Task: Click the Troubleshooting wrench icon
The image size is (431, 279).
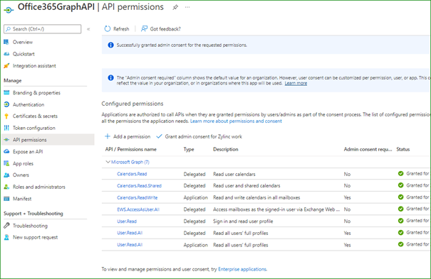Action: (6, 226)
